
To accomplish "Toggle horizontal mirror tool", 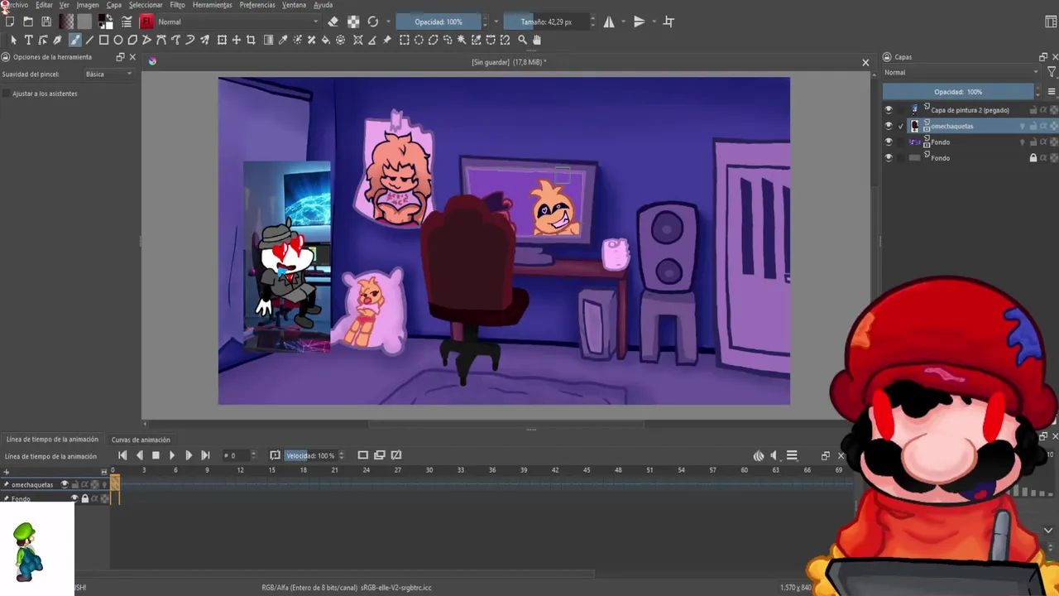I will click(x=609, y=22).
